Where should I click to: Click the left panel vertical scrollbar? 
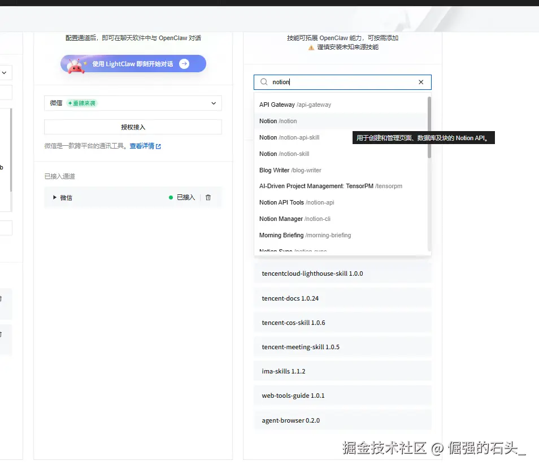pyautogui.click(x=11, y=150)
